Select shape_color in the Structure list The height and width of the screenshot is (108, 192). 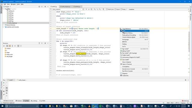pos(9,55)
